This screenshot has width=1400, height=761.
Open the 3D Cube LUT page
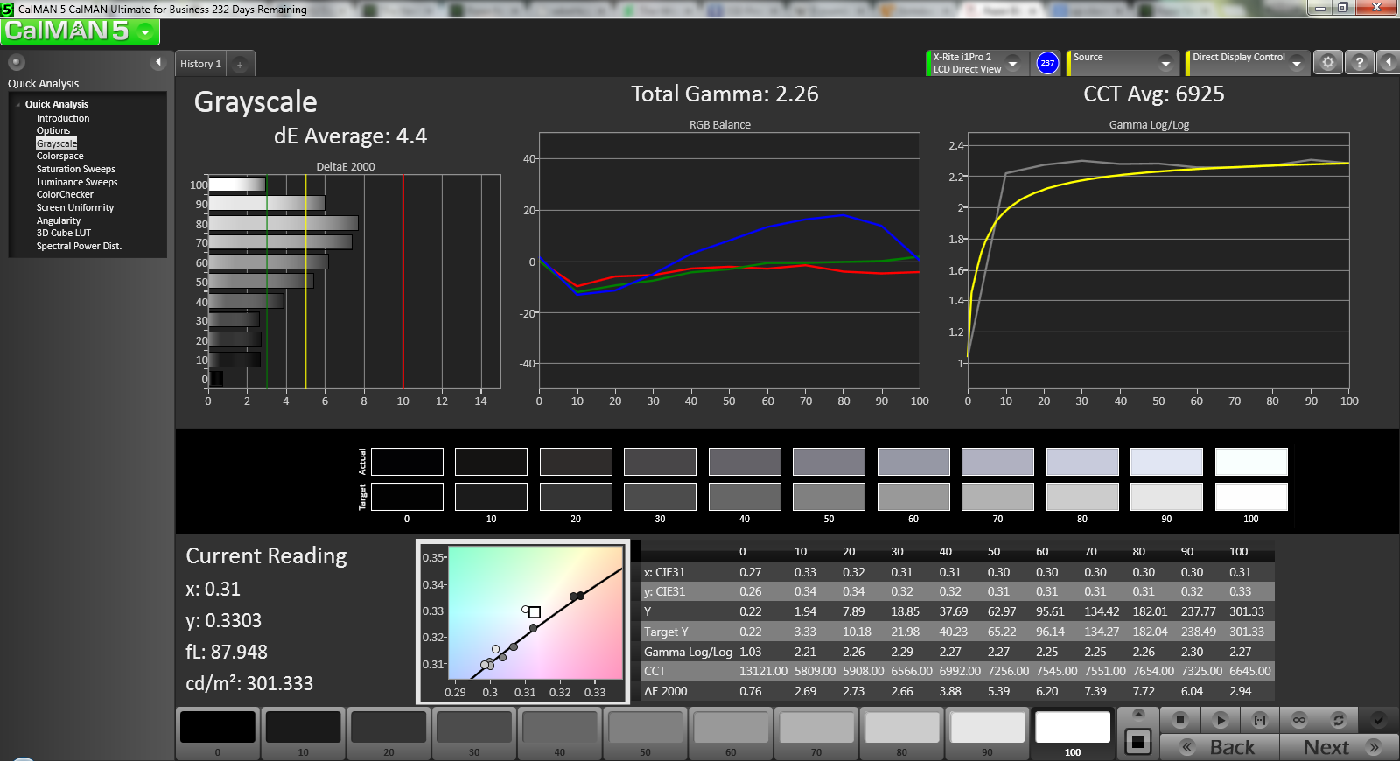64,233
